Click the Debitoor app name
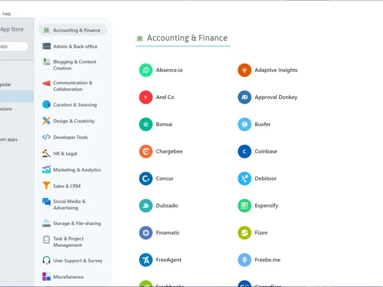383x287 pixels. (266, 178)
